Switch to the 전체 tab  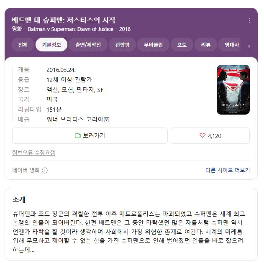click(x=23, y=45)
